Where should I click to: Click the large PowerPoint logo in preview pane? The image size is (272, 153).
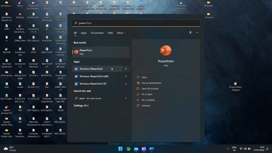click(x=166, y=51)
